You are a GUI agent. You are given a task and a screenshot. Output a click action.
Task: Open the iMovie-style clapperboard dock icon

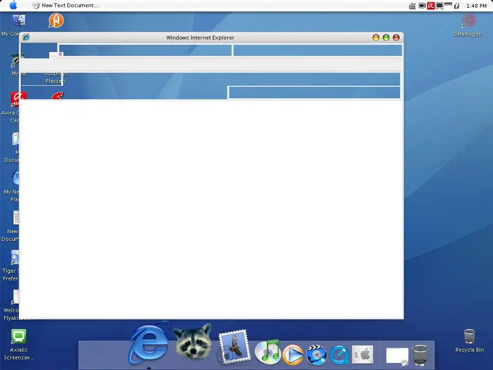[316, 355]
